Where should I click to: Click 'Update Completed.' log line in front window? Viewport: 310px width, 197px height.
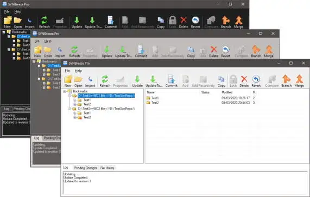pyautogui.click(x=75, y=177)
